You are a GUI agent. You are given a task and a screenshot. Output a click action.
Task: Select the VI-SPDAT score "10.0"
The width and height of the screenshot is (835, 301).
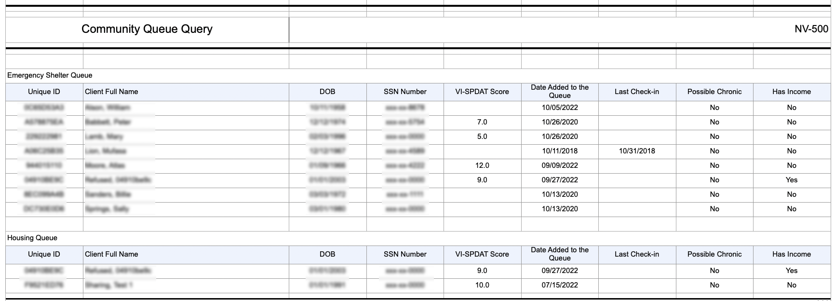coord(482,285)
